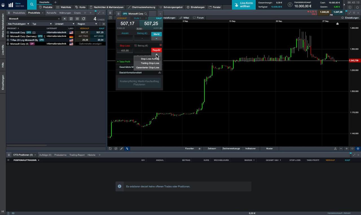Open the Produktliste panel hamburger menu
This screenshot has width=361, height=215.
click(9, 13)
